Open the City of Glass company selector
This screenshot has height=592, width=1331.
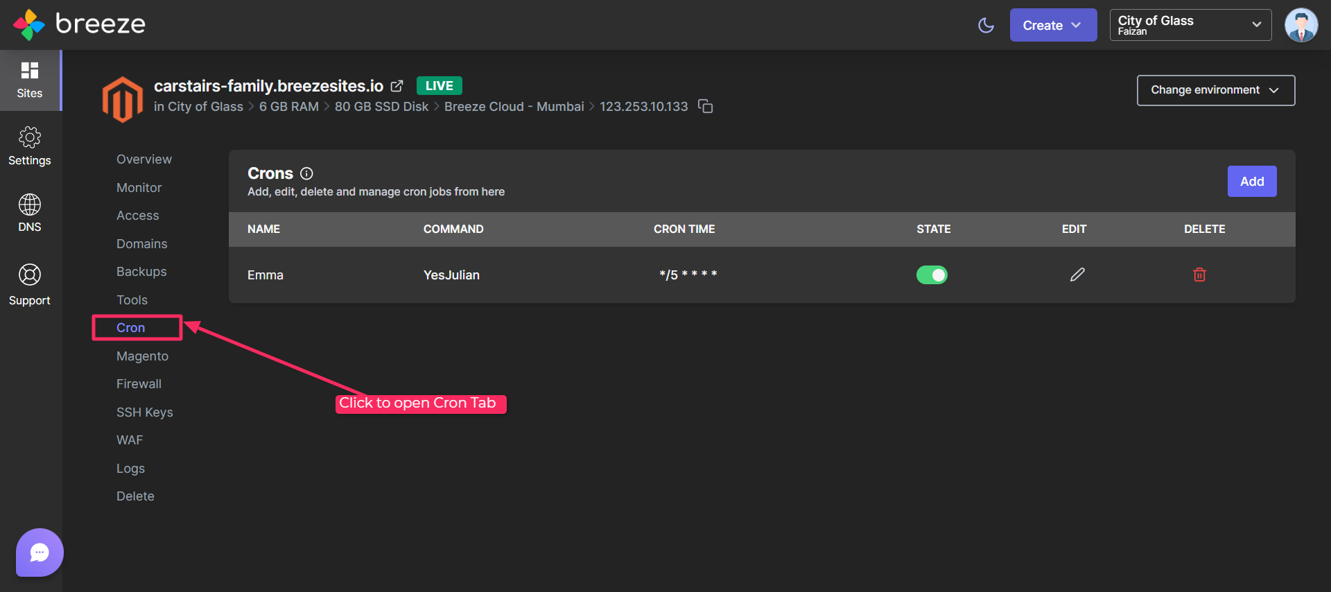tap(1190, 25)
